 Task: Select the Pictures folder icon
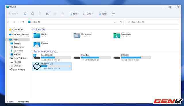point(37,44)
